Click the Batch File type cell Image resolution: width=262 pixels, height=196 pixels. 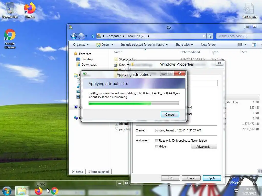(231, 102)
